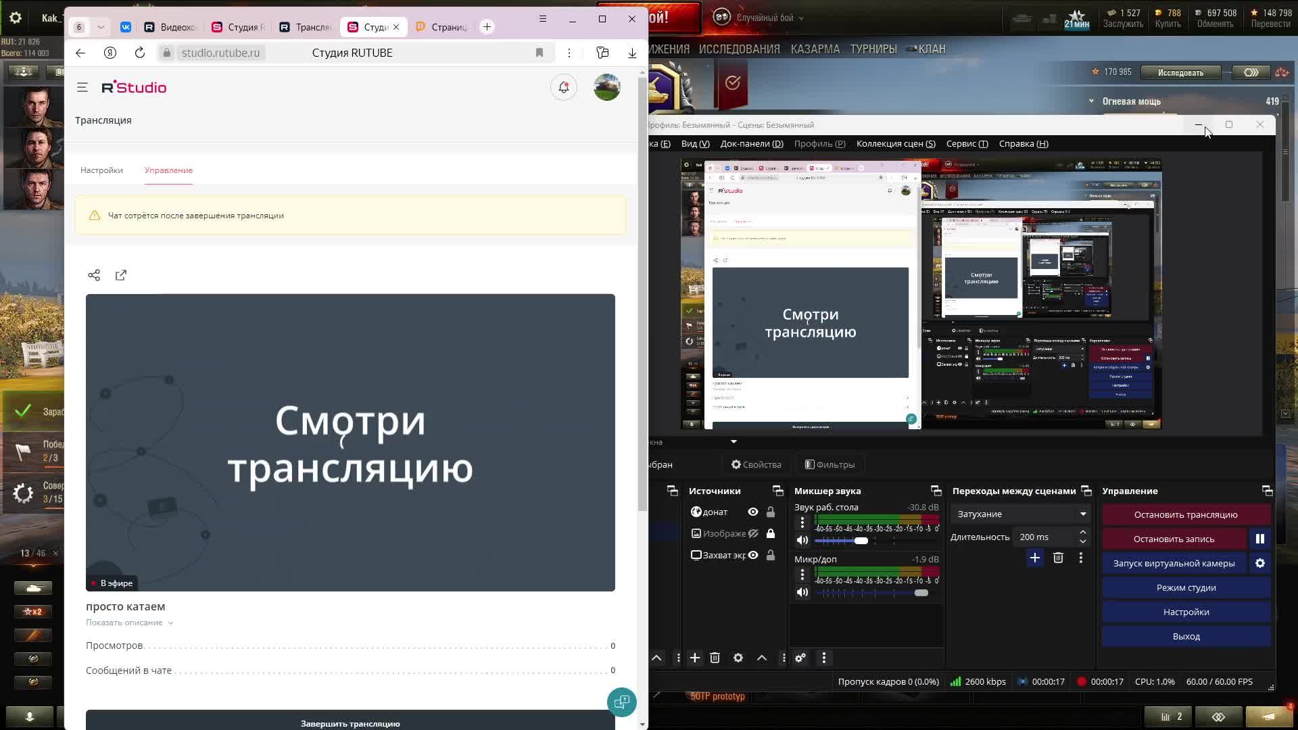Open game settings gear in World of Tanks
The width and height of the screenshot is (1298, 730).
[x=16, y=18]
